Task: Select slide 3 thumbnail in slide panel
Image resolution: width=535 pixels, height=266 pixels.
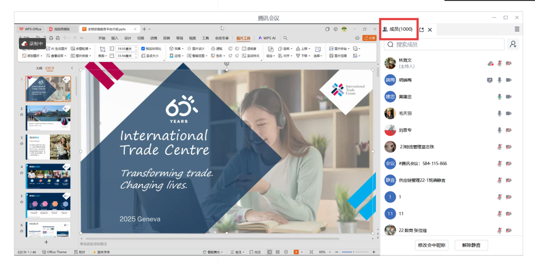Action: (48, 147)
